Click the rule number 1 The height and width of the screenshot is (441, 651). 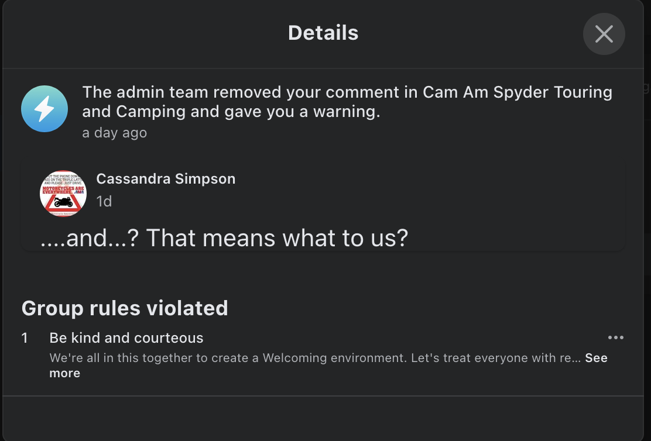pyautogui.click(x=25, y=337)
